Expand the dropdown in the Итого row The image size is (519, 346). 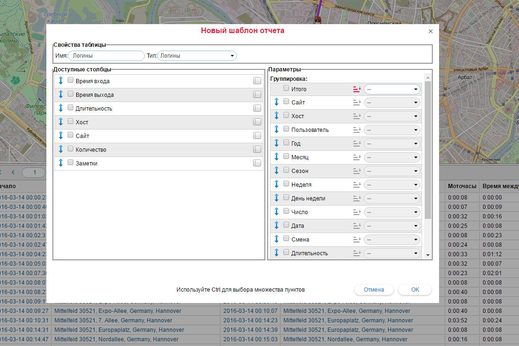click(x=392, y=89)
